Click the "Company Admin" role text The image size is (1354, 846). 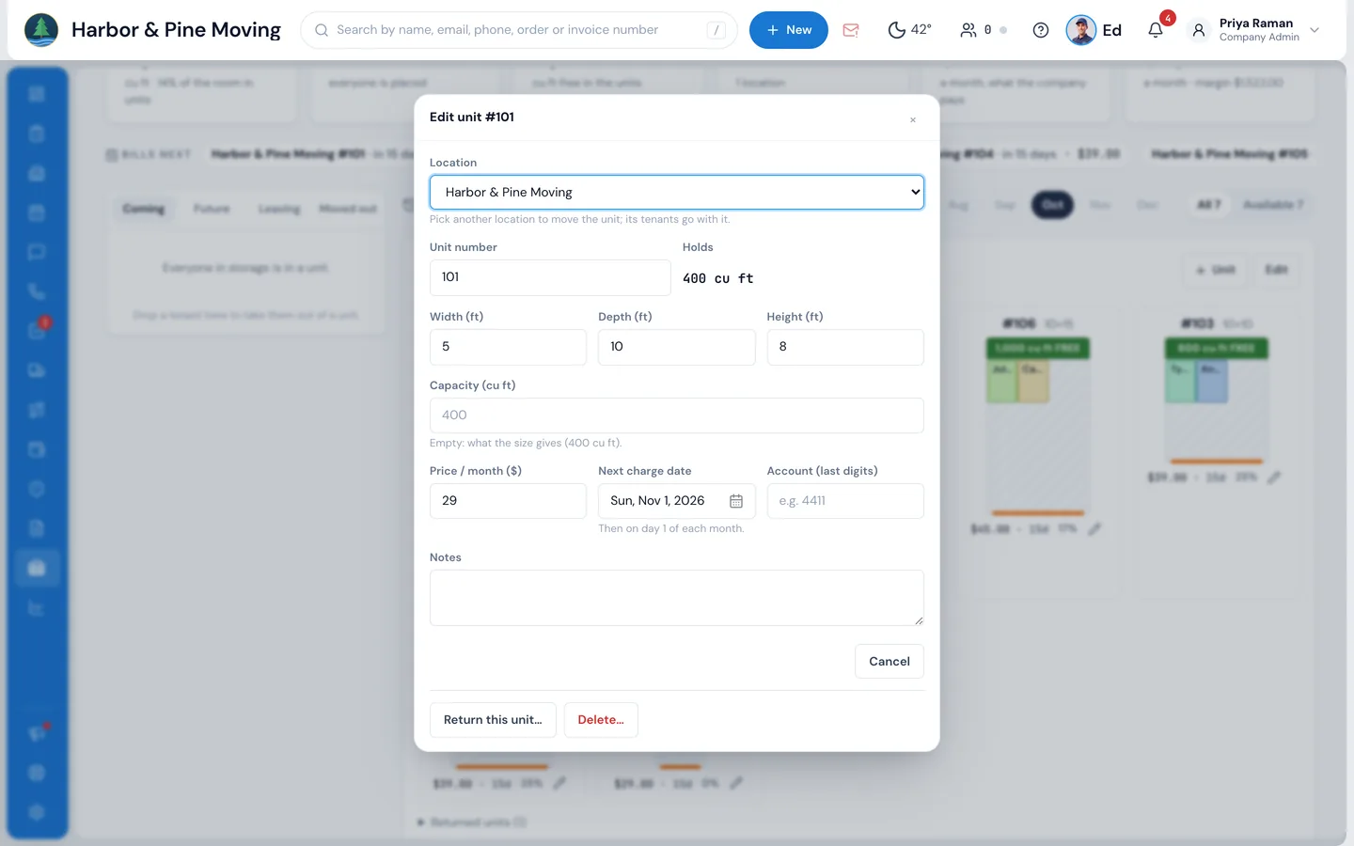(x=1259, y=38)
